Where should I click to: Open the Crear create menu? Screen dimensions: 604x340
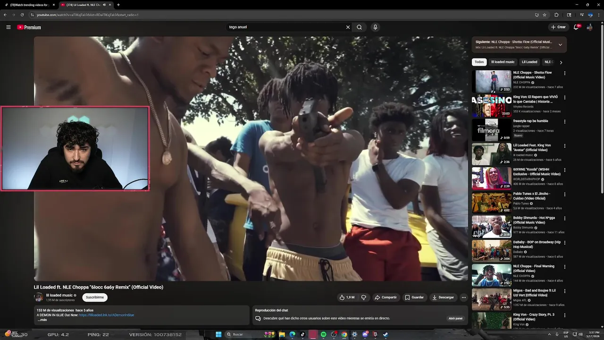[558, 27]
